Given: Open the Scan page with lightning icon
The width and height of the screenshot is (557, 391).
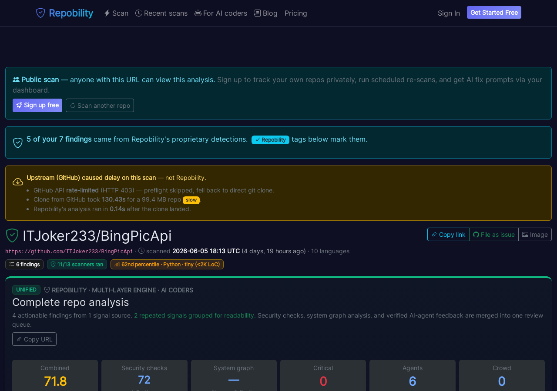Looking at the screenshot, I should click(x=116, y=13).
